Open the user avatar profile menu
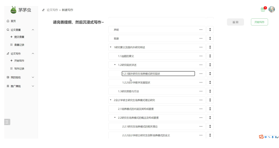279x148 pixels. 272,9
